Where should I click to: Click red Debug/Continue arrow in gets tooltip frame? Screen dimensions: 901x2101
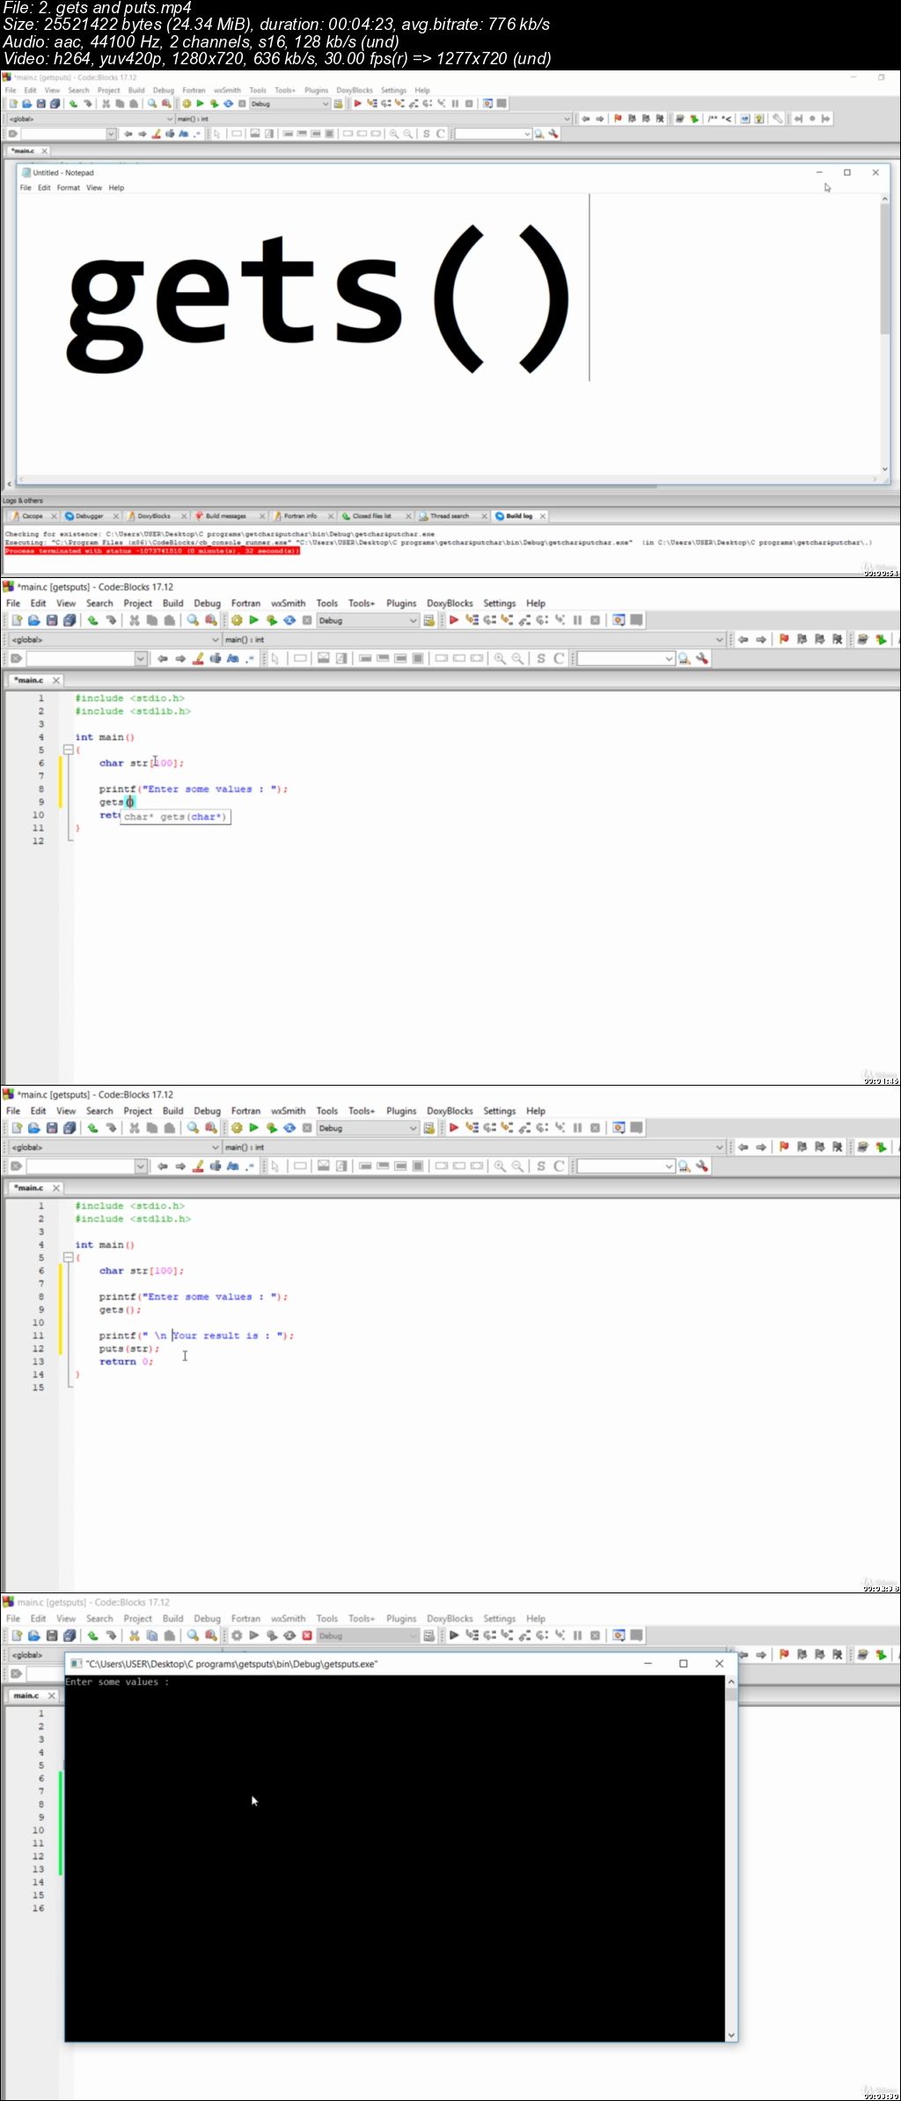454,620
